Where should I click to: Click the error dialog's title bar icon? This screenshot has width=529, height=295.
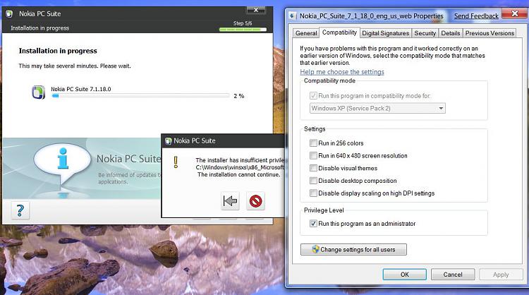169,141
